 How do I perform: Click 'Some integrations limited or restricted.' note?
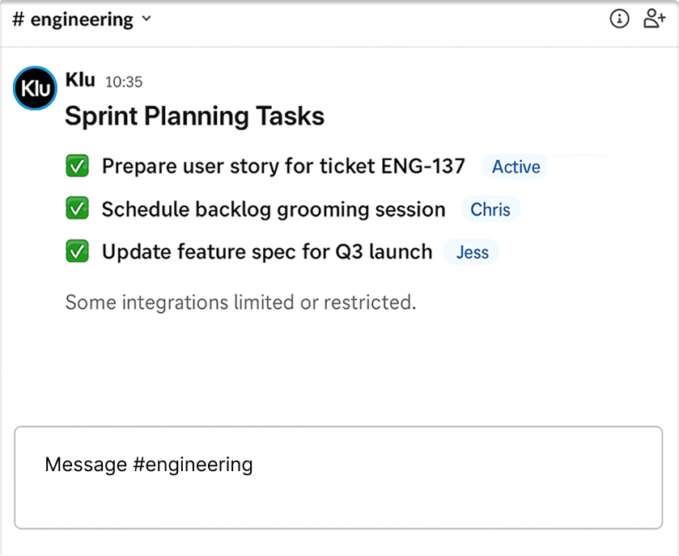pos(241,302)
